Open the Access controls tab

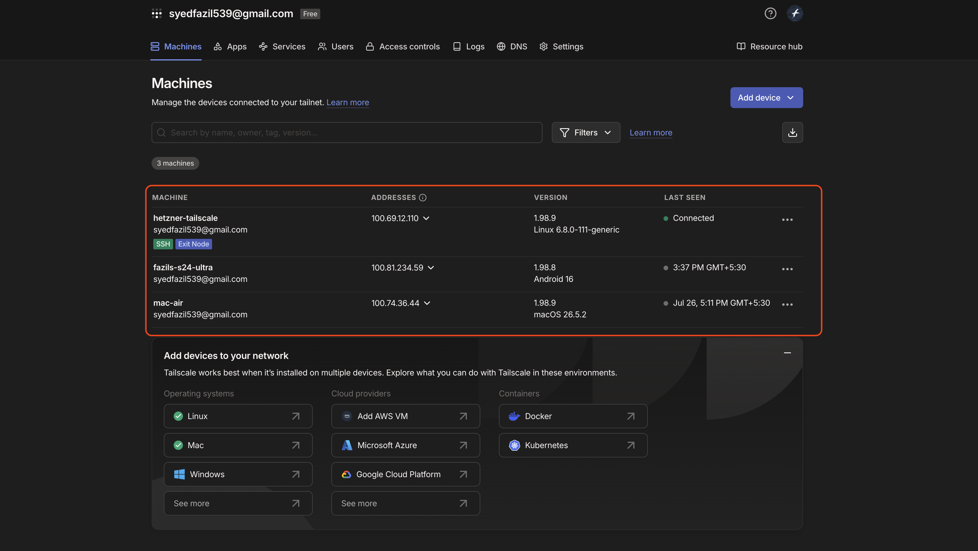[402, 46]
